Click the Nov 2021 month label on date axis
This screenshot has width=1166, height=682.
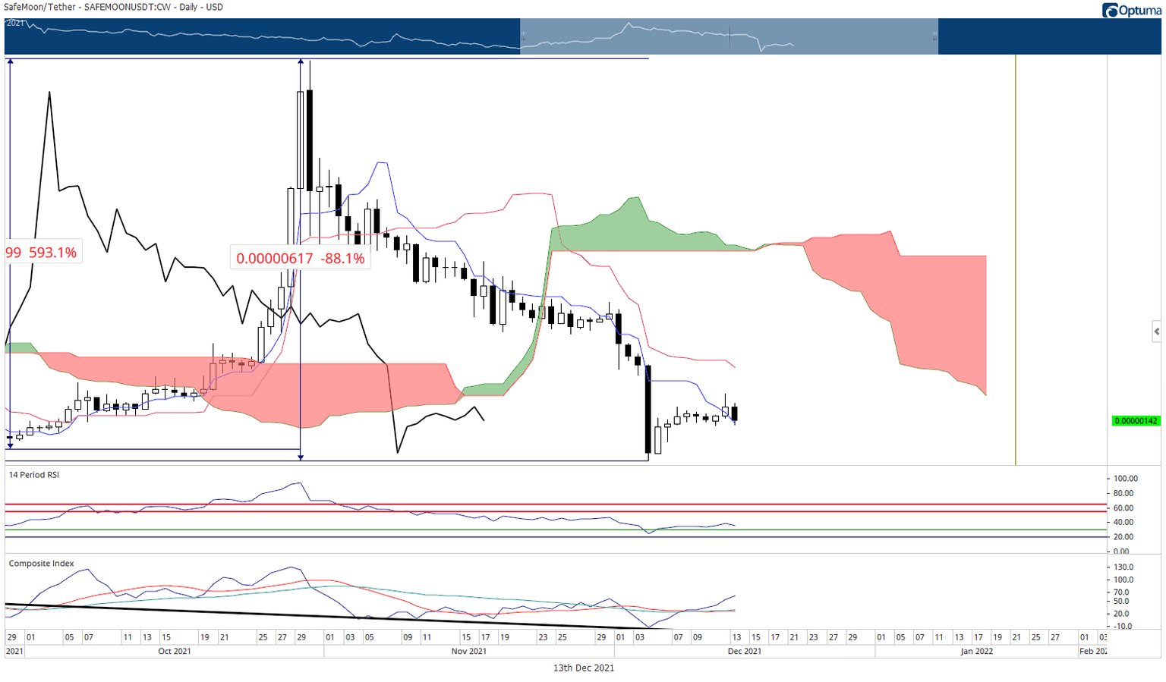point(469,651)
